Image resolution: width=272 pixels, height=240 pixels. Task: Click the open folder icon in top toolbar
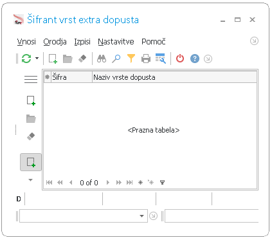point(68,59)
